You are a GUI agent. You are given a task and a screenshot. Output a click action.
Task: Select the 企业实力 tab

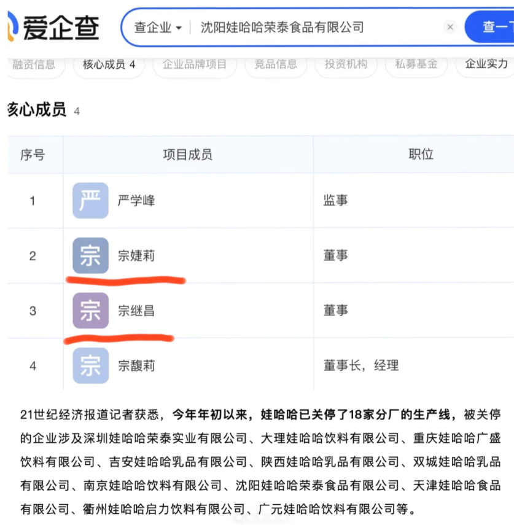click(485, 64)
